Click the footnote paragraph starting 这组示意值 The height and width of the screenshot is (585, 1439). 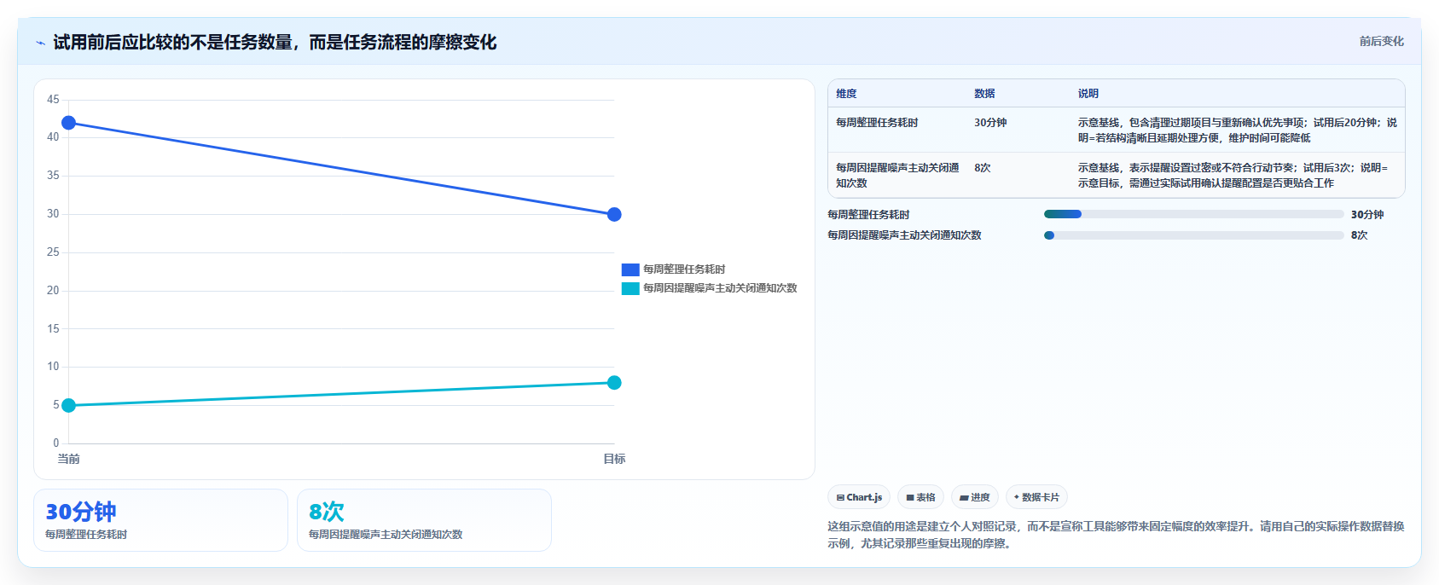1116,535
